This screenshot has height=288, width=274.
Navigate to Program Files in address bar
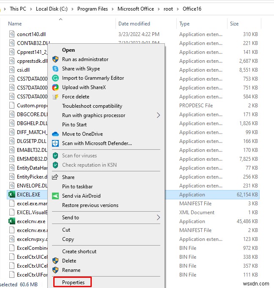click(x=93, y=9)
